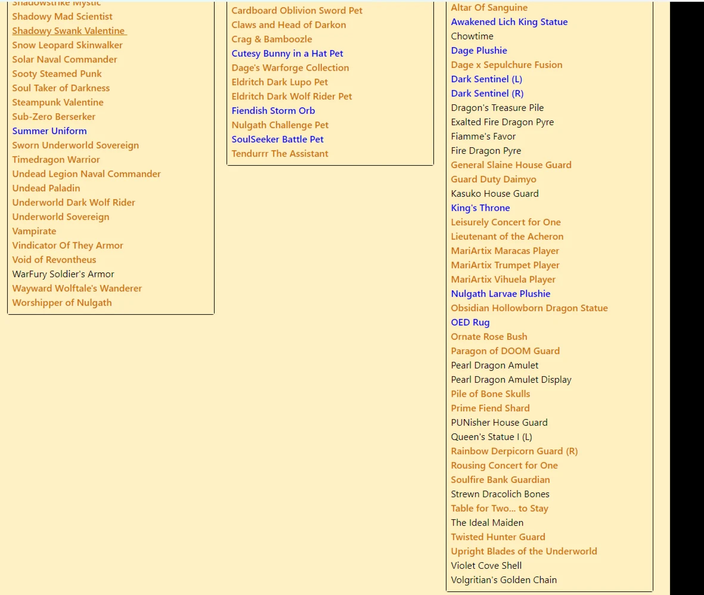Viewport: 704px width, 595px height.
Task: Open Guard Duty Daimyo link
Action: [x=494, y=179]
